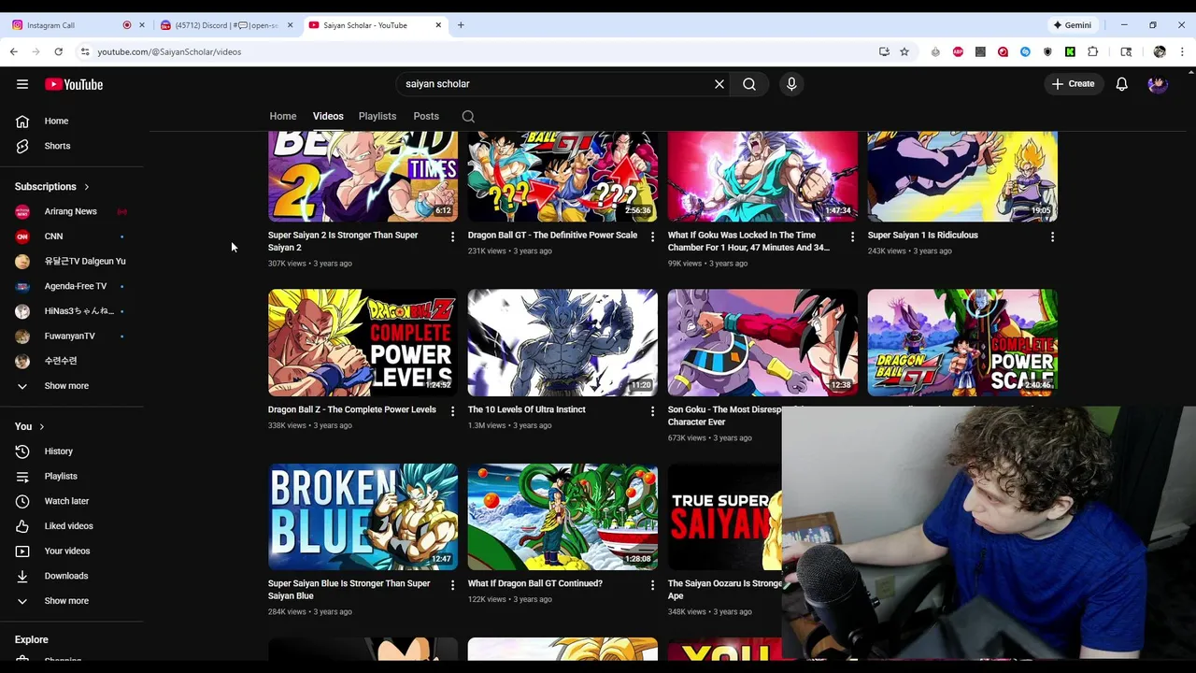This screenshot has height=673, width=1196.
Task: Close the Saiyan Scholar YouTube tab
Action: click(x=438, y=25)
